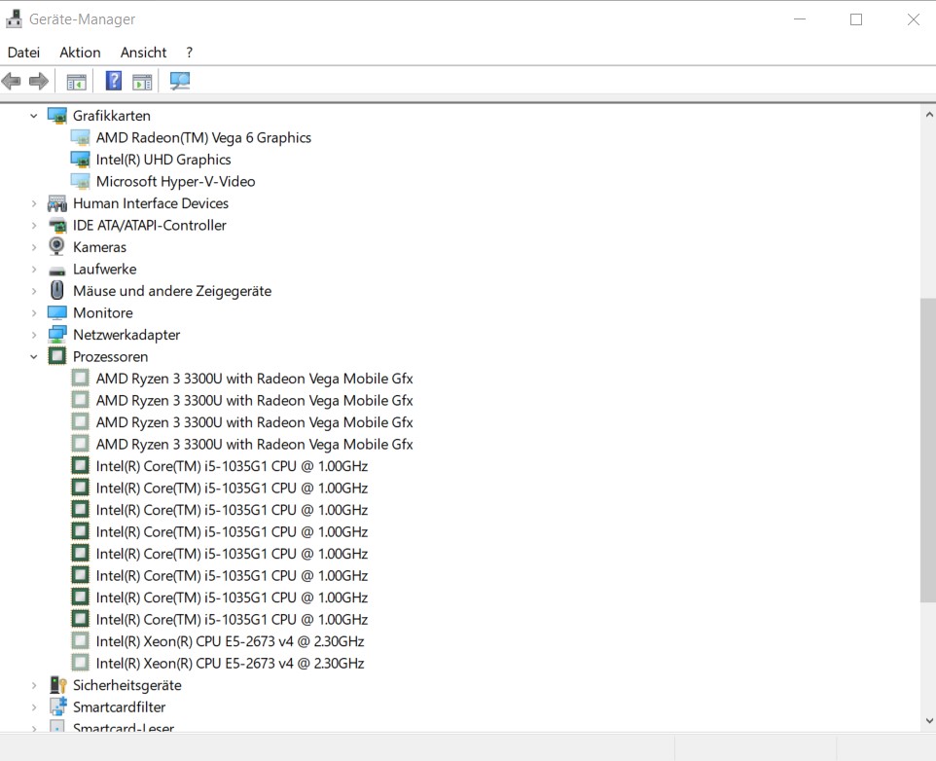The height and width of the screenshot is (761, 936).
Task: Select the Grafikkarten label
Action: (112, 116)
